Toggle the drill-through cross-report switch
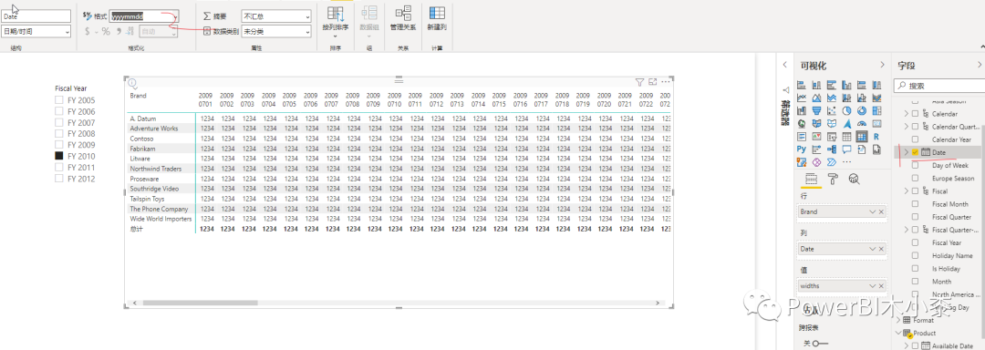985x350 pixels. 820,343
